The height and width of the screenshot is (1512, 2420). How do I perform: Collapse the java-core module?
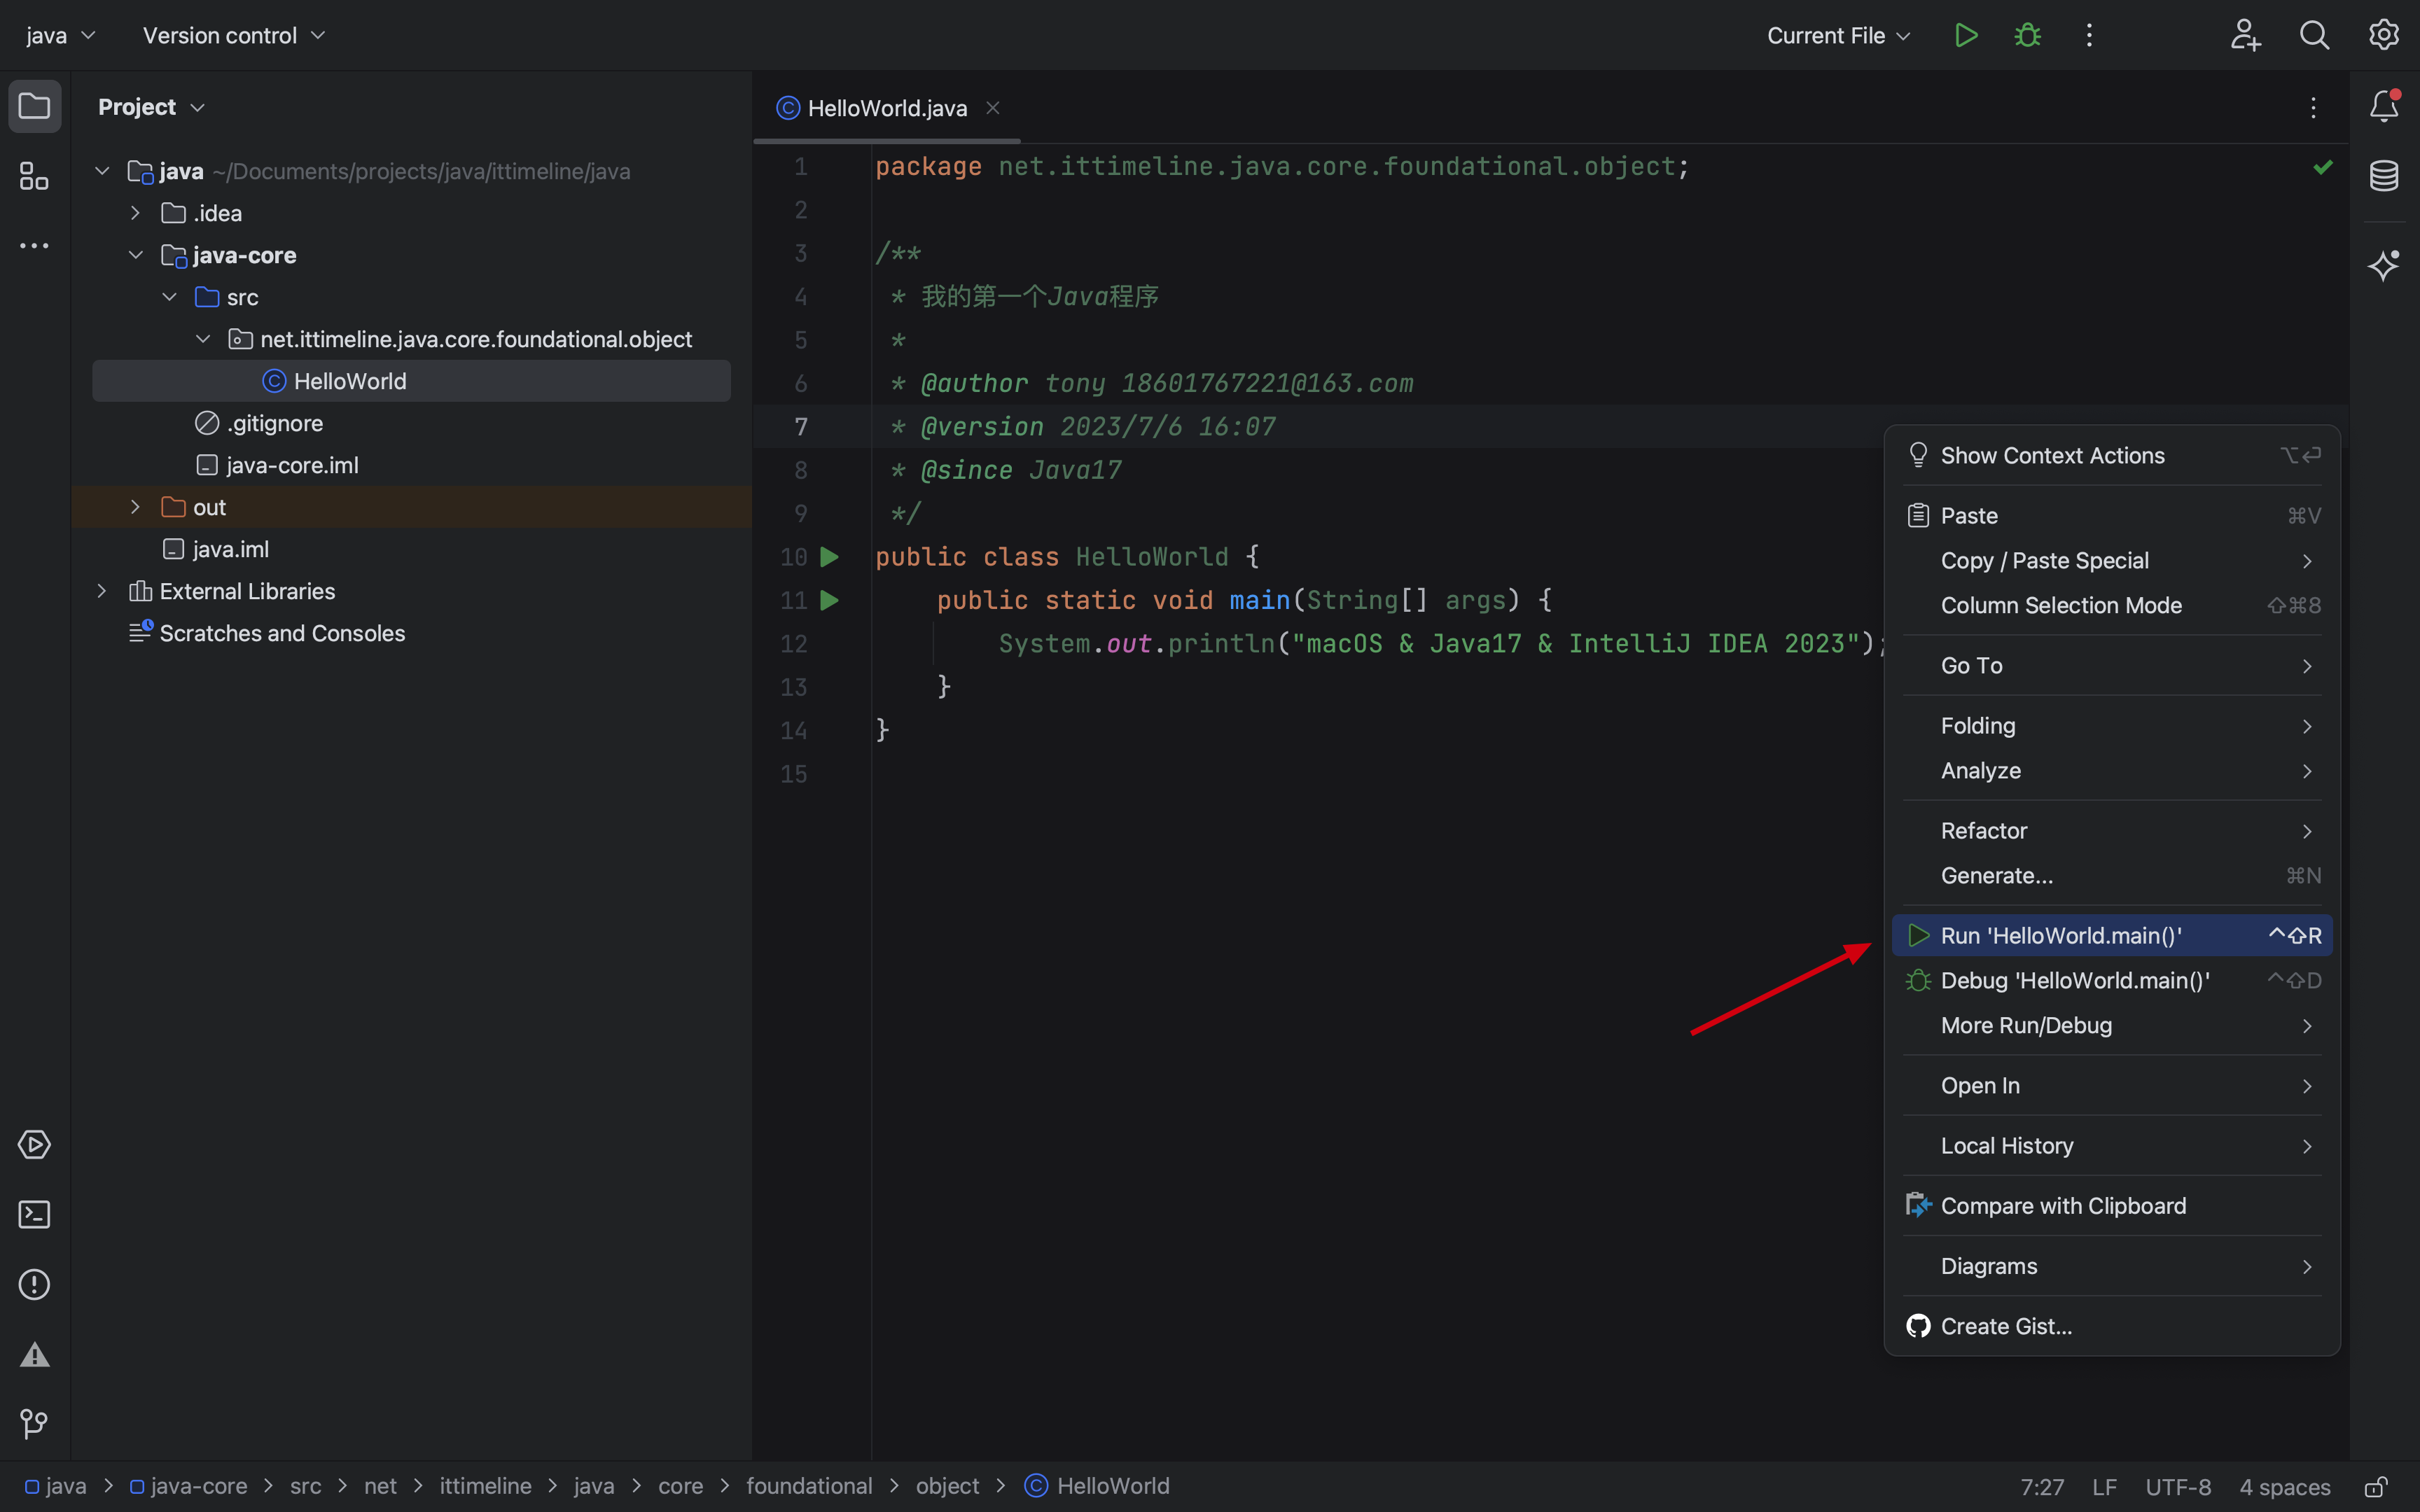136,255
